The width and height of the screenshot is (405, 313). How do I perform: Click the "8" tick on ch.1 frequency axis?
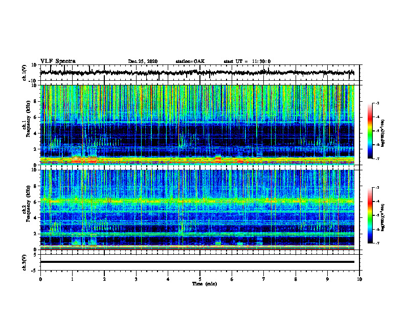pos(35,101)
